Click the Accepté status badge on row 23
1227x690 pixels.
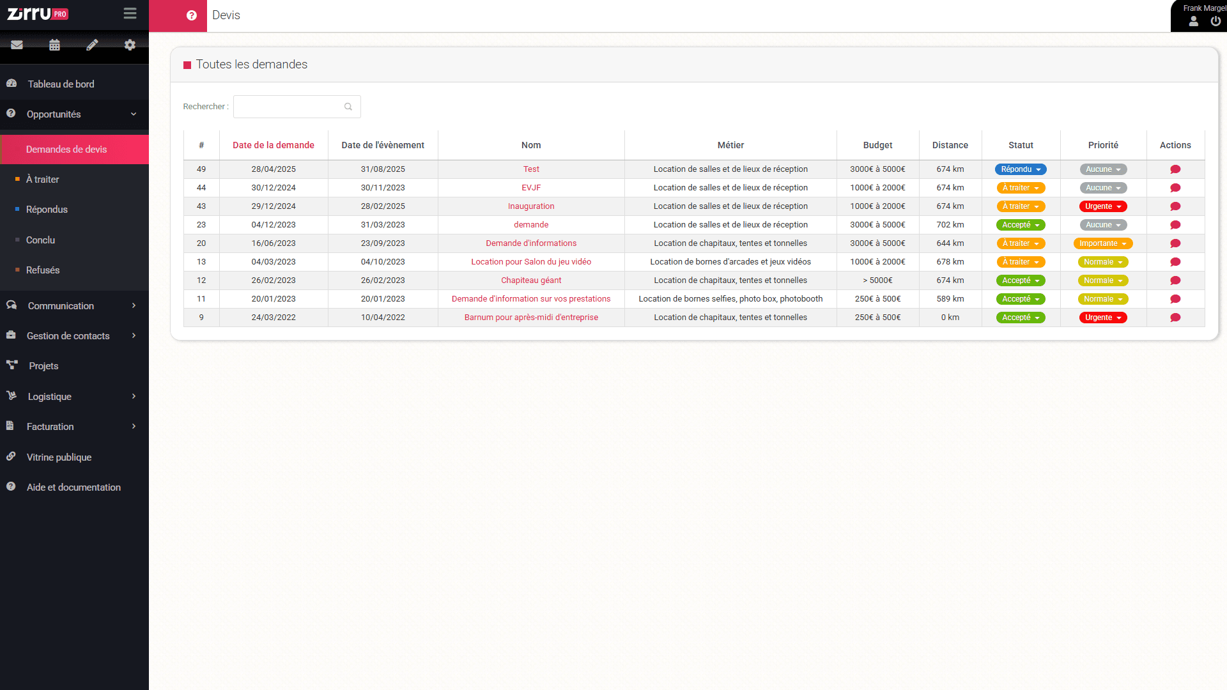pos(1020,224)
